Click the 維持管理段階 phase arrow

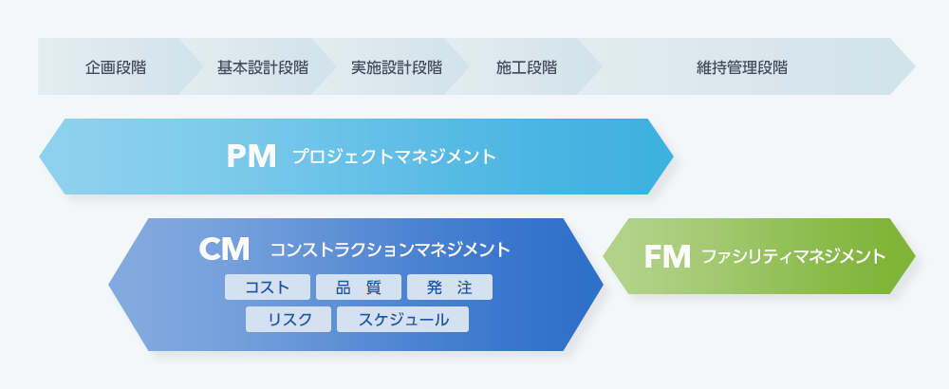coord(742,66)
